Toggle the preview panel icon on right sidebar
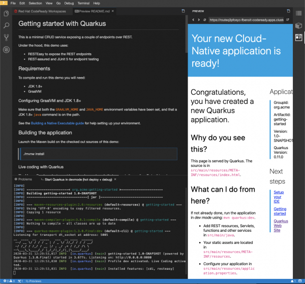The image size is (305, 284). [x=299, y=37]
